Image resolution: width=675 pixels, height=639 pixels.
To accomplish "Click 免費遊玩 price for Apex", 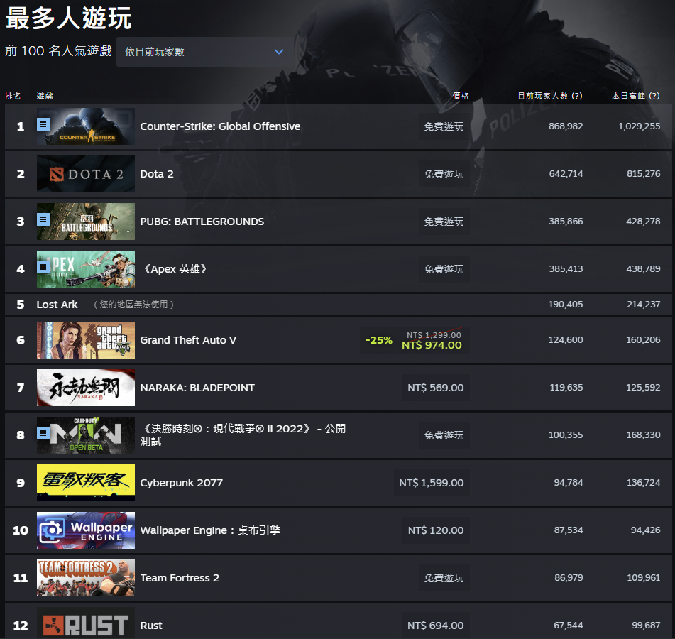I will pos(444,269).
